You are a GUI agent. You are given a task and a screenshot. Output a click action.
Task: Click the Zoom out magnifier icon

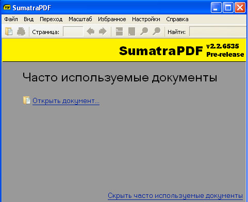pyautogui.click(x=144, y=31)
